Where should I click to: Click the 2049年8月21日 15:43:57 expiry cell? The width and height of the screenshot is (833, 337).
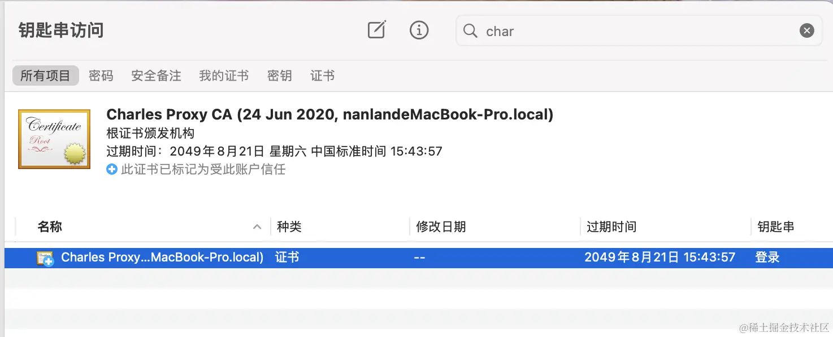(660, 258)
